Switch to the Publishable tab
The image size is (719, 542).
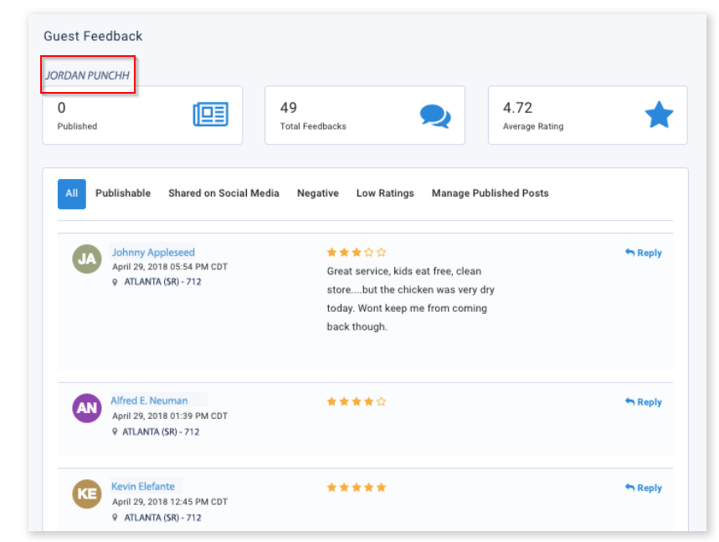123,193
